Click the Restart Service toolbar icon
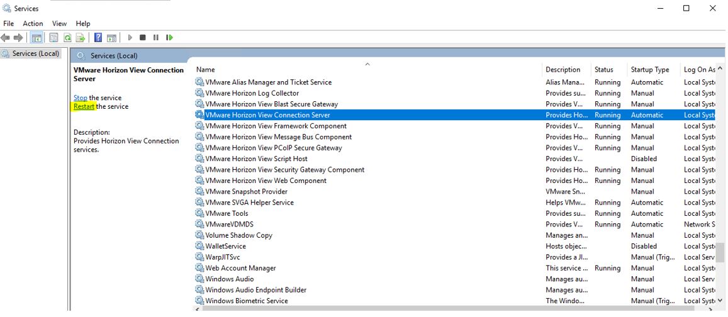This screenshot has width=728, height=317. [169, 38]
